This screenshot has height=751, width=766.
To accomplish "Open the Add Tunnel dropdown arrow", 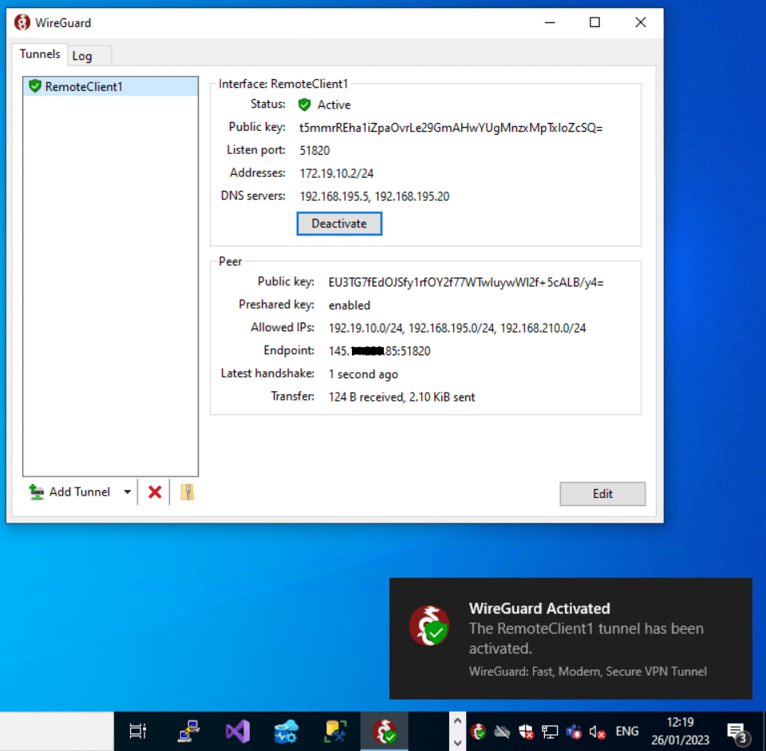I will pyautogui.click(x=127, y=492).
